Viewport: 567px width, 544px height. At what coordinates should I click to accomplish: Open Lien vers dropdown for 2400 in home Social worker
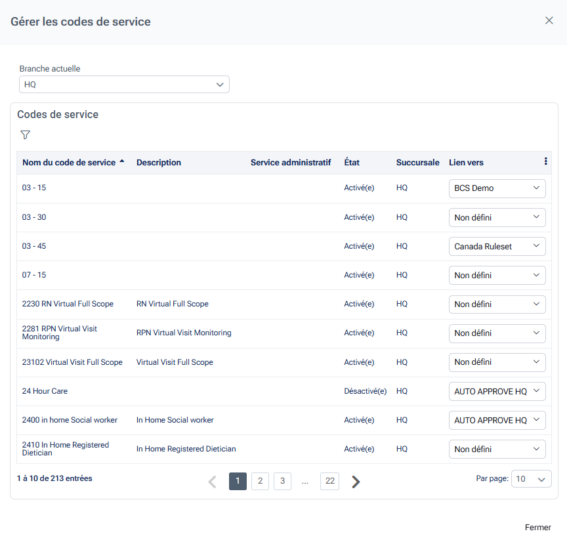pos(497,421)
